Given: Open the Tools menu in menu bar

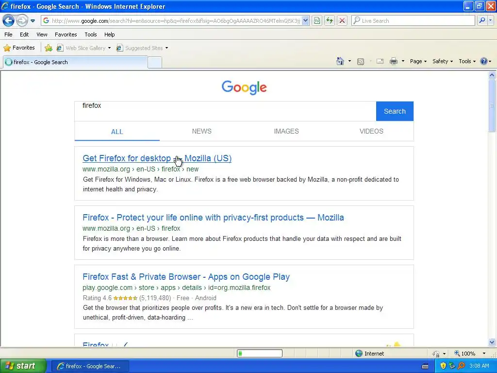Looking at the screenshot, I should (91, 34).
